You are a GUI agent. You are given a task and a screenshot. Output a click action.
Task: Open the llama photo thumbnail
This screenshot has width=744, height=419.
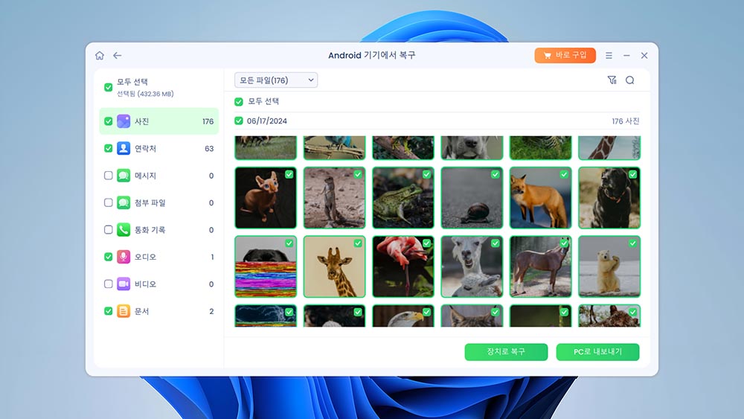pyautogui.click(x=472, y=266)
